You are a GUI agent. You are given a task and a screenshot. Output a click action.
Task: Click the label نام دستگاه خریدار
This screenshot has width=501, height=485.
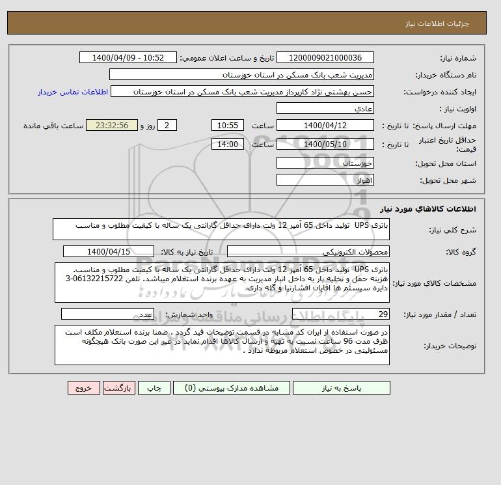pyautogui.click(x=446, y=75)
